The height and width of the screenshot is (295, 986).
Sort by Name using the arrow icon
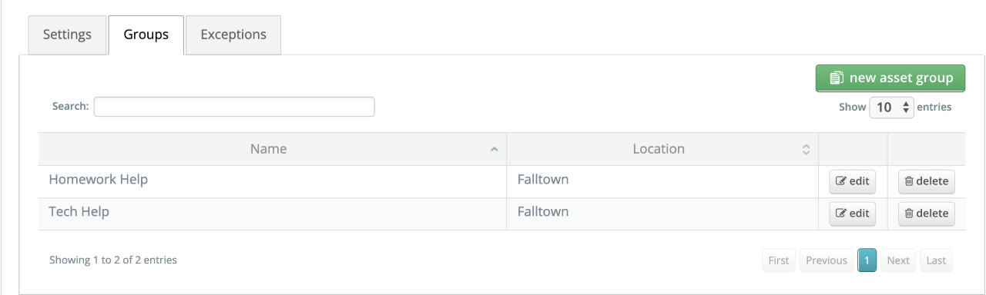click(x=495, y=150)
